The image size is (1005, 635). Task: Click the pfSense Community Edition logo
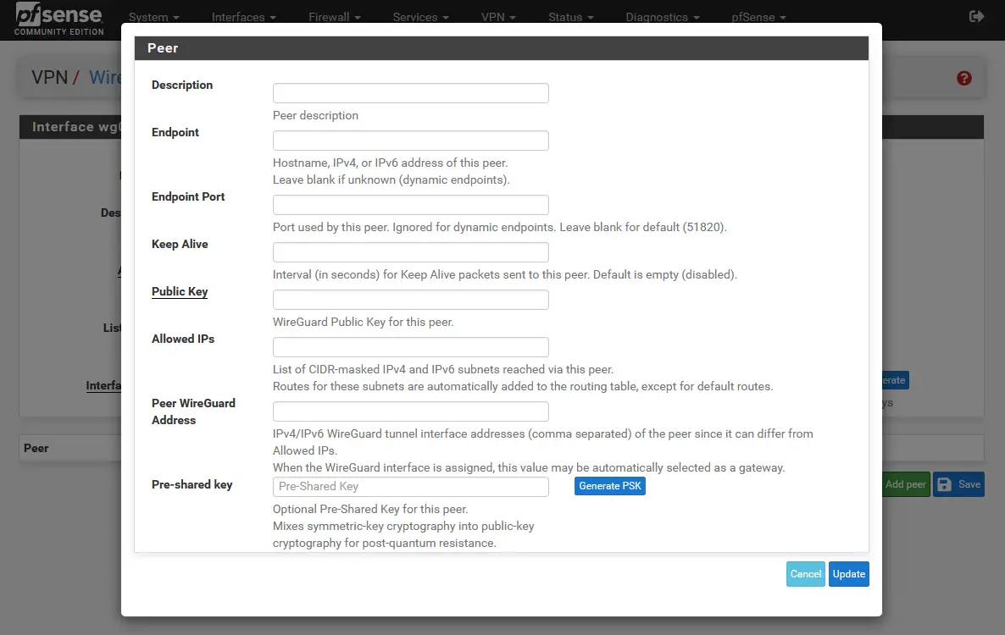point(58,19)
